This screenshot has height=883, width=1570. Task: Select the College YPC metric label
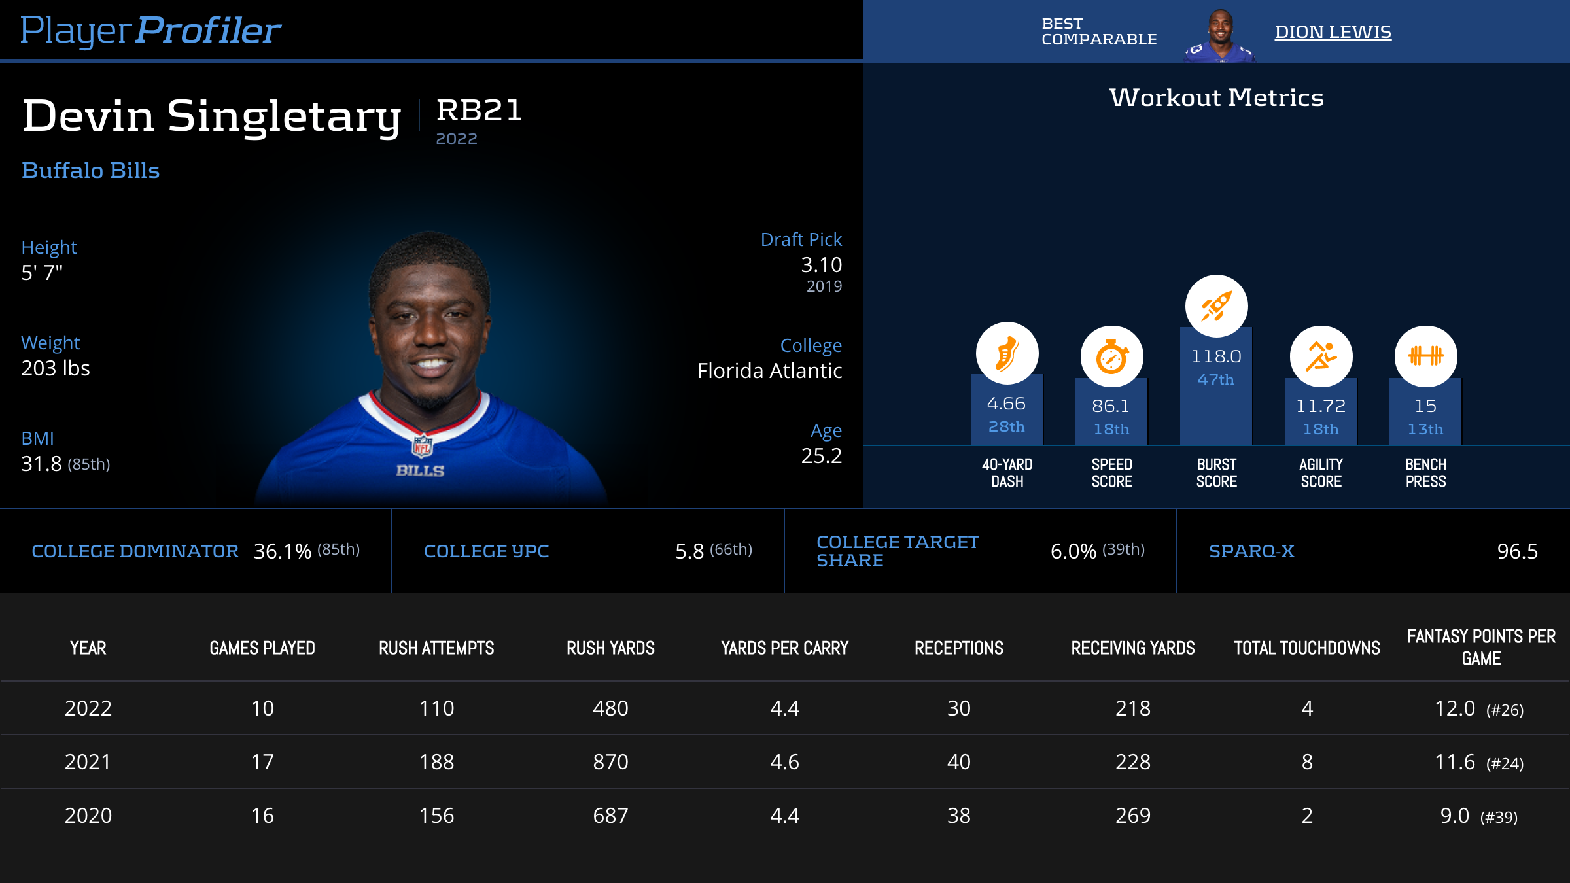click(x=486, y=551)
